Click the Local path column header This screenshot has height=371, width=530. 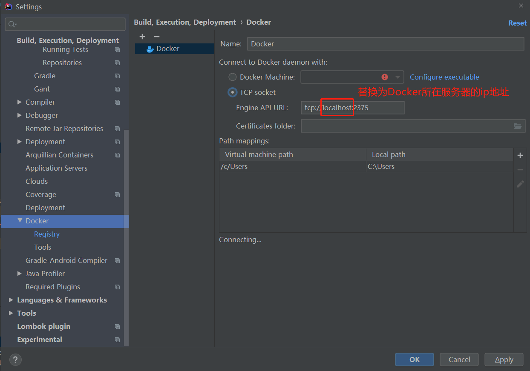pyautogui.click(x=440, y=154)
